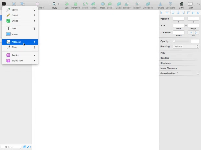Click the align top icon
The height and width of the screenshot is (150, 201).
coord(188,13)
